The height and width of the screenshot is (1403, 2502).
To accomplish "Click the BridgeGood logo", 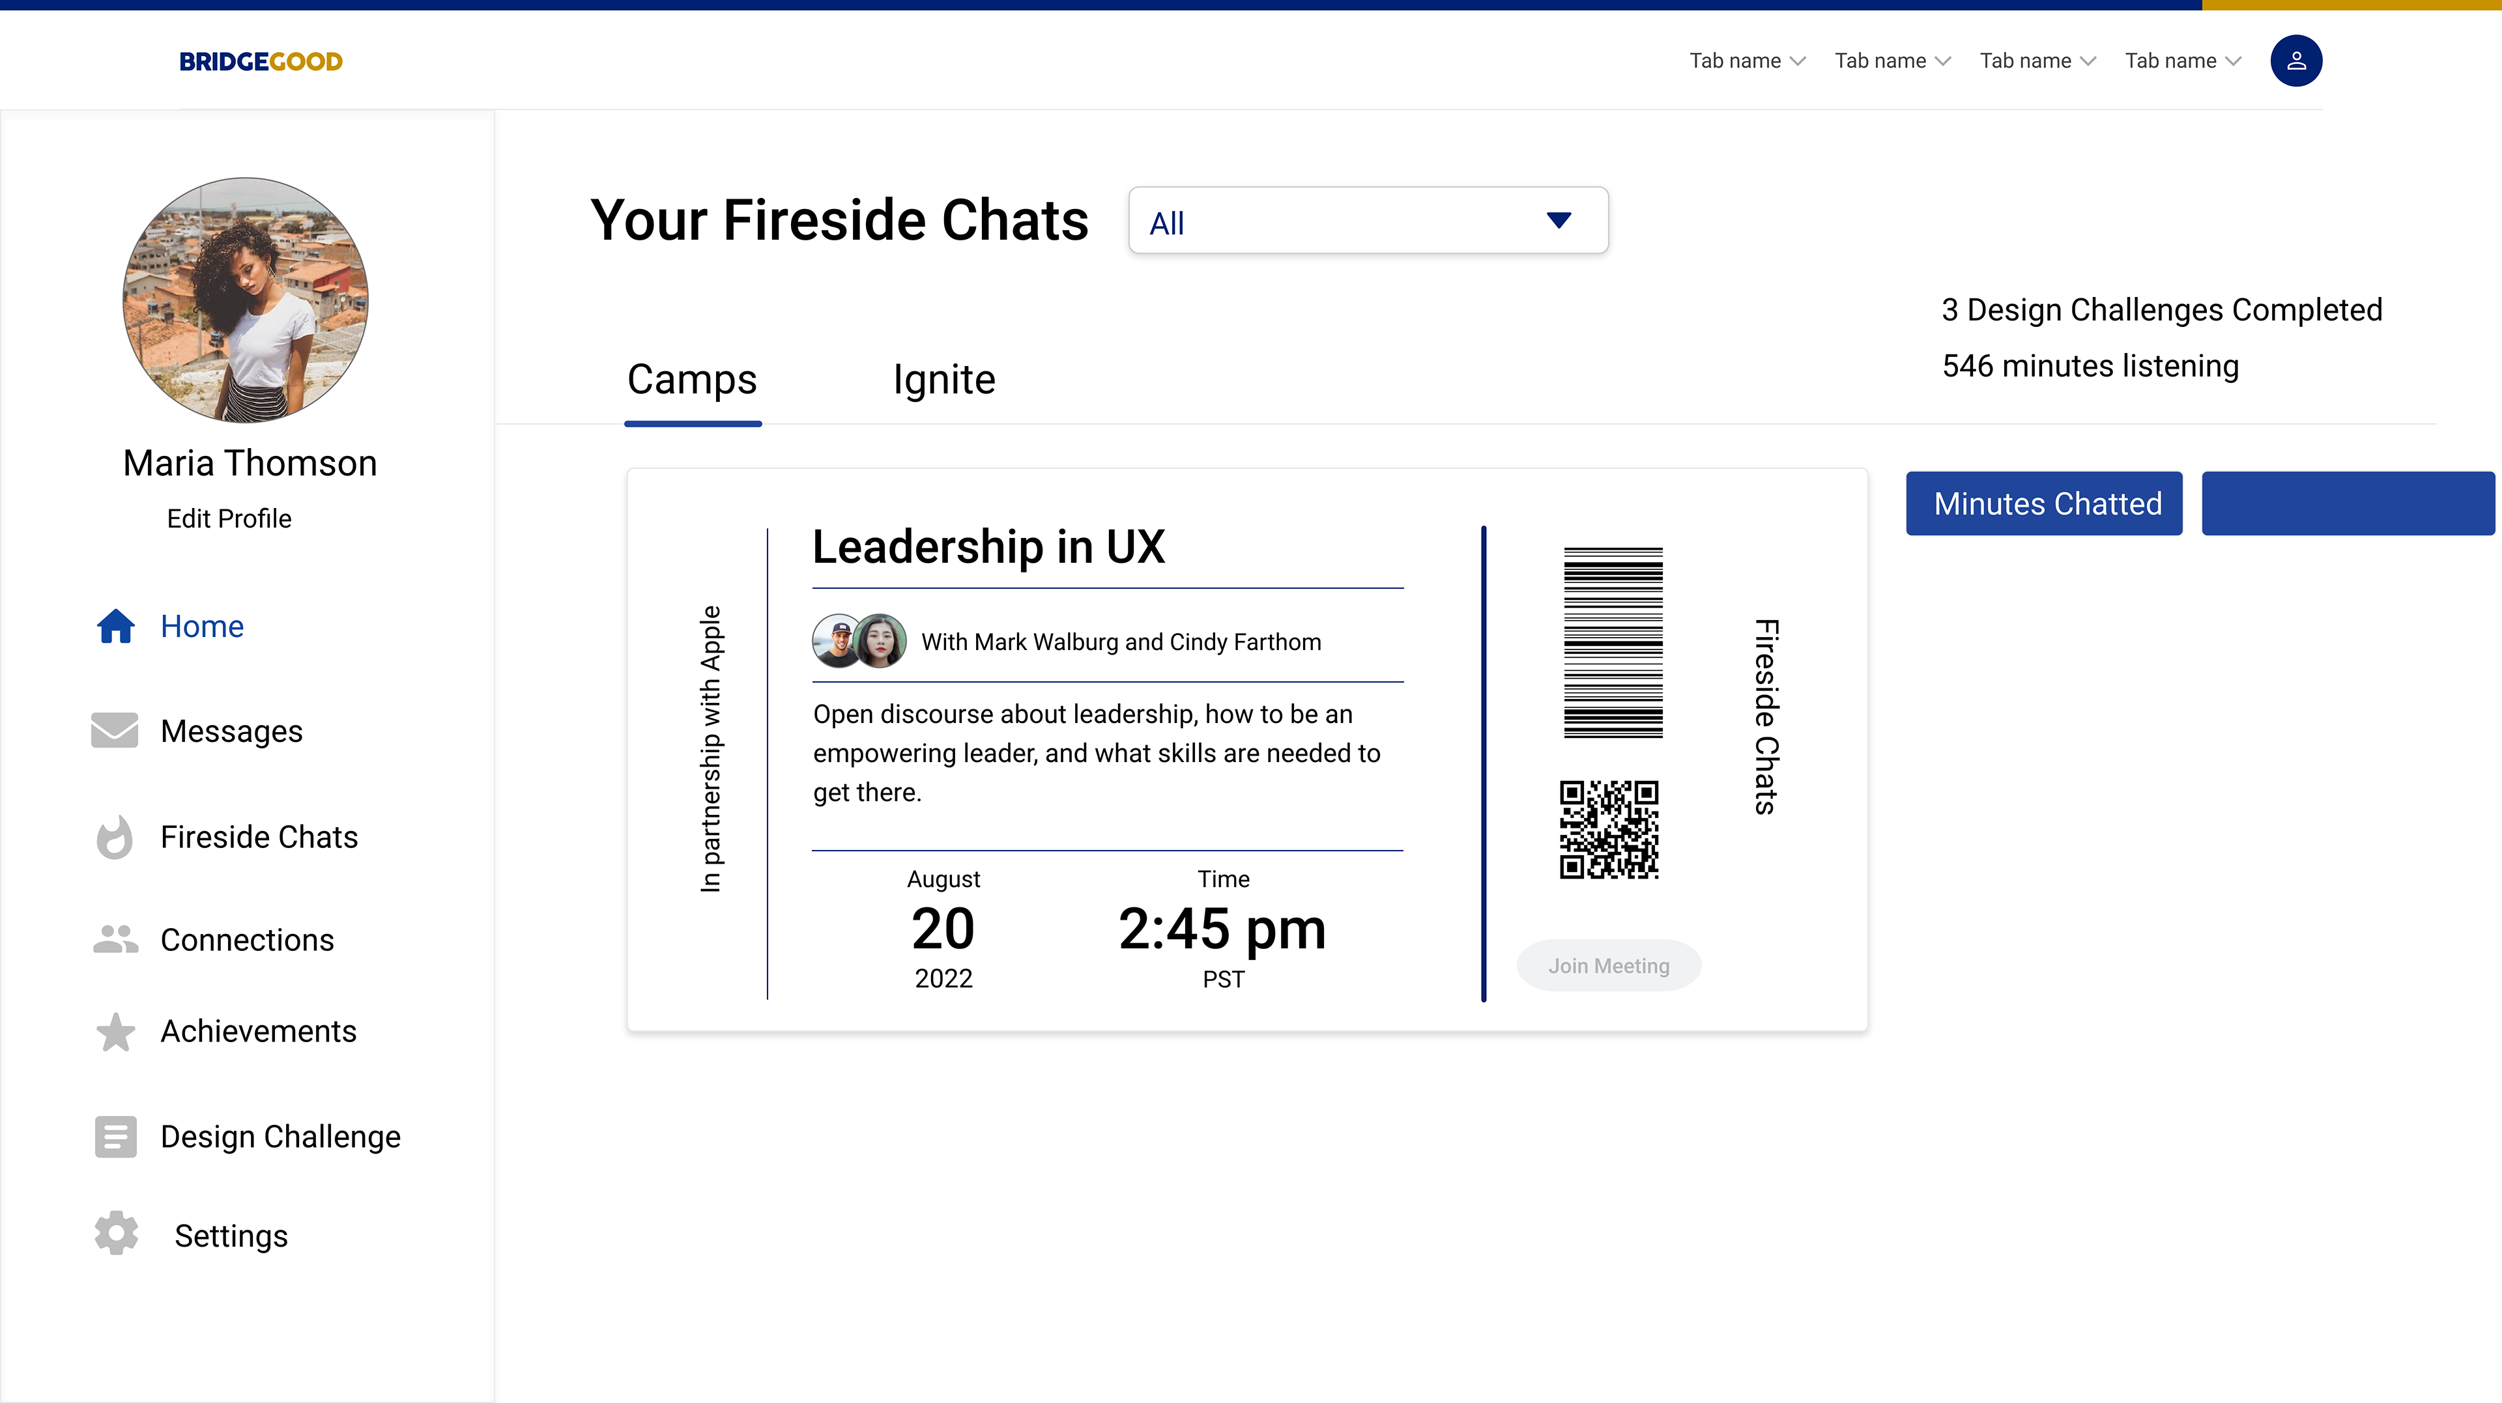I will [x=261, y=61].
